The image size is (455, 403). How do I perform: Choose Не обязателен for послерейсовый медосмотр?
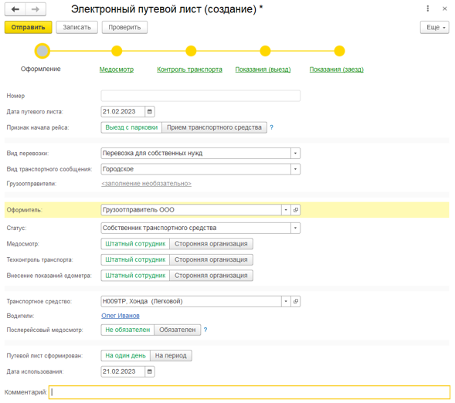(x=127, y=330)
